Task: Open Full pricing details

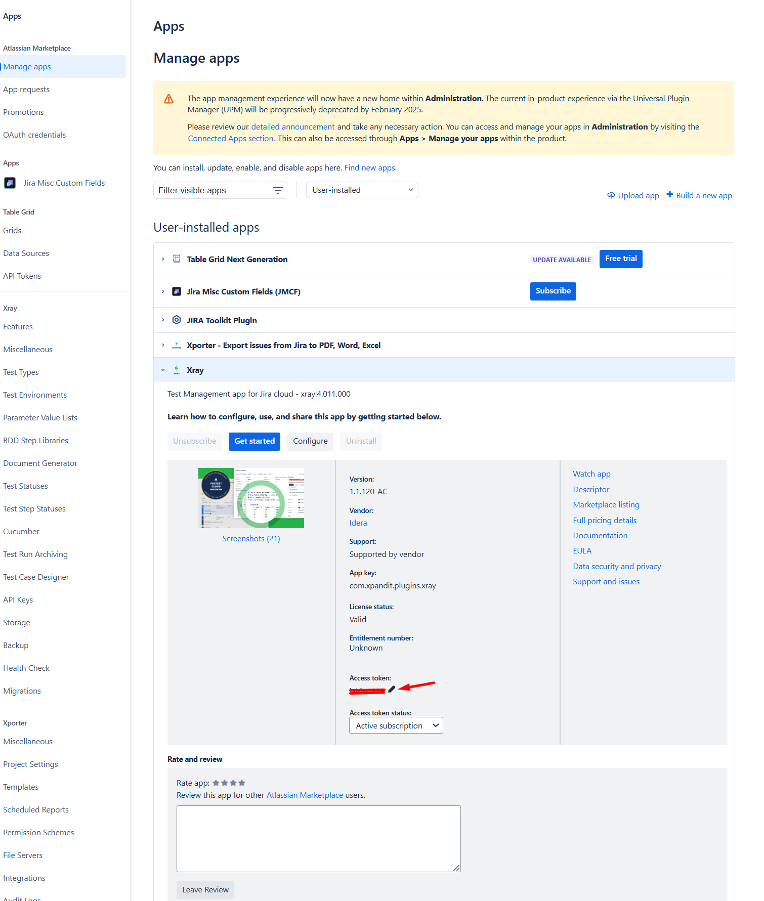Action: tap(605, 520)
